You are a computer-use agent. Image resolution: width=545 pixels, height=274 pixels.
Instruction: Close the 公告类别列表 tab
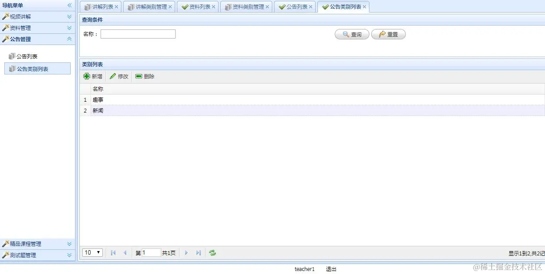click(364, 7)
